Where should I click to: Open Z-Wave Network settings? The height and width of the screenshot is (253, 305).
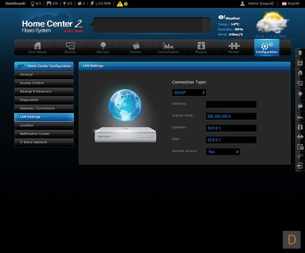click(44, 142)
